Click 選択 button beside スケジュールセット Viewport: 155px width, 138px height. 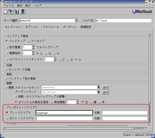105,88
